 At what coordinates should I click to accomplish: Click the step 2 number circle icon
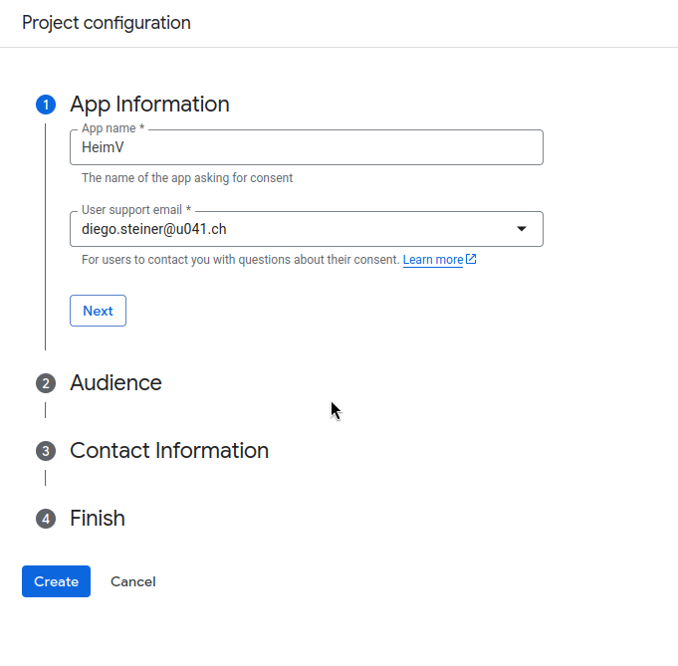point(46,383)
